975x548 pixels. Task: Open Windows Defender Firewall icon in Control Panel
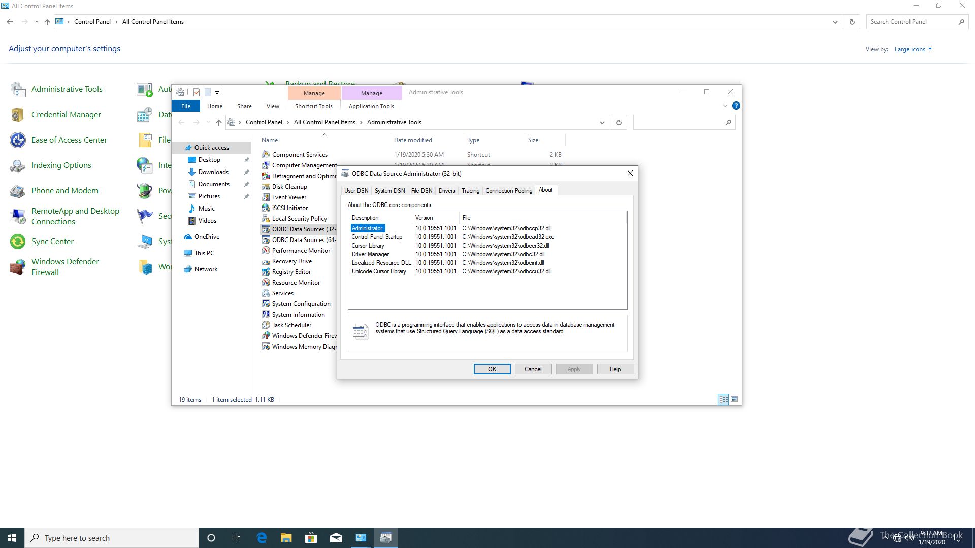point(18,267)
